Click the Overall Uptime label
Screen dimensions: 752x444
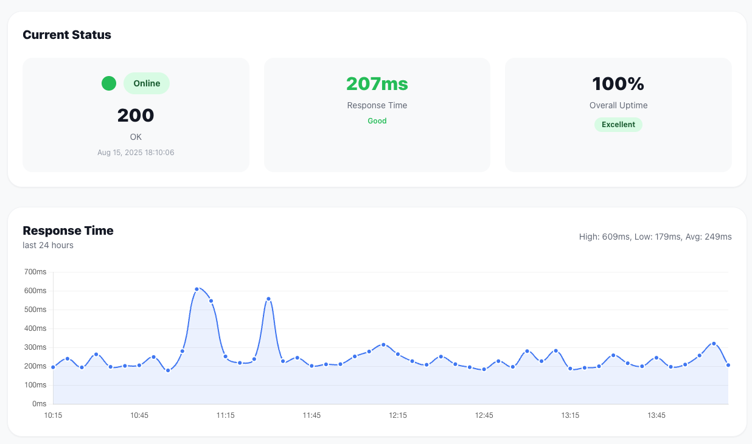pyautogui.click(x=618, y=105)
